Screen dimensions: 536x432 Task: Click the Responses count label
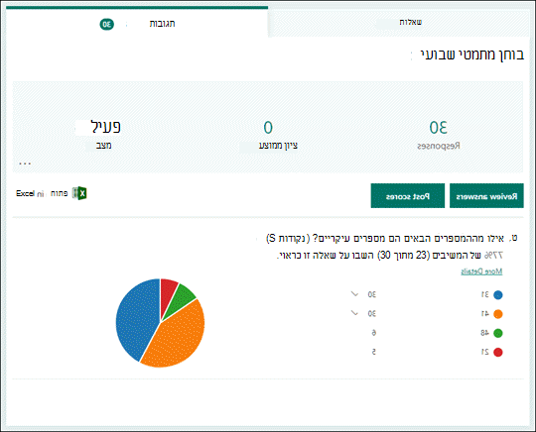pyautogui.click(x=439, y=146)
